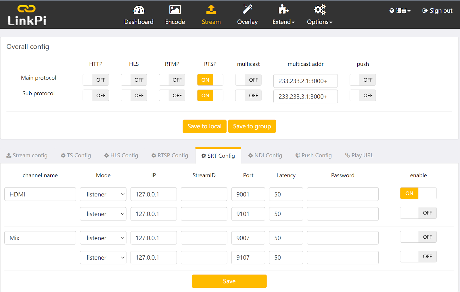Open Mix channel Mode dropdown
460x292 pixels.
(x=103, y=238)
